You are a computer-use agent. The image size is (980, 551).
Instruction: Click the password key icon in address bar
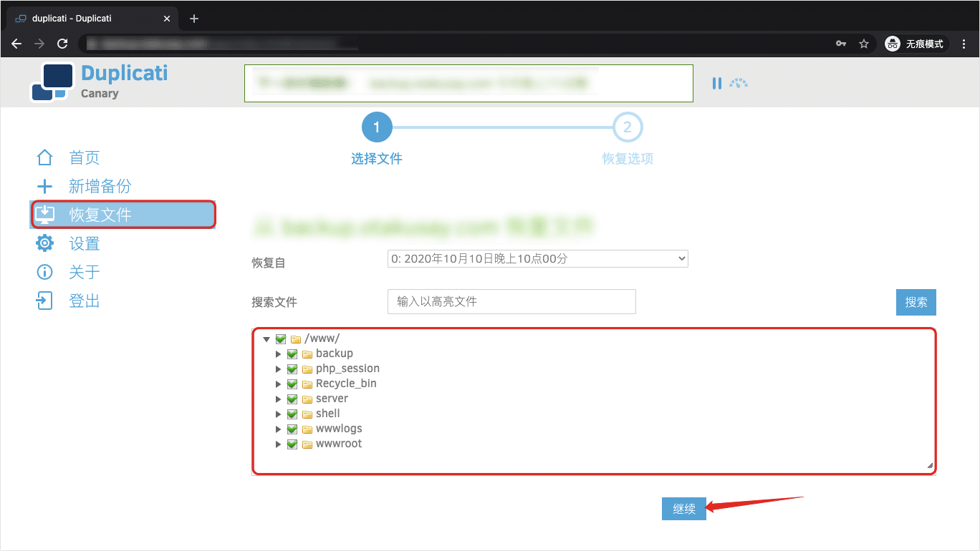point(841,44)
